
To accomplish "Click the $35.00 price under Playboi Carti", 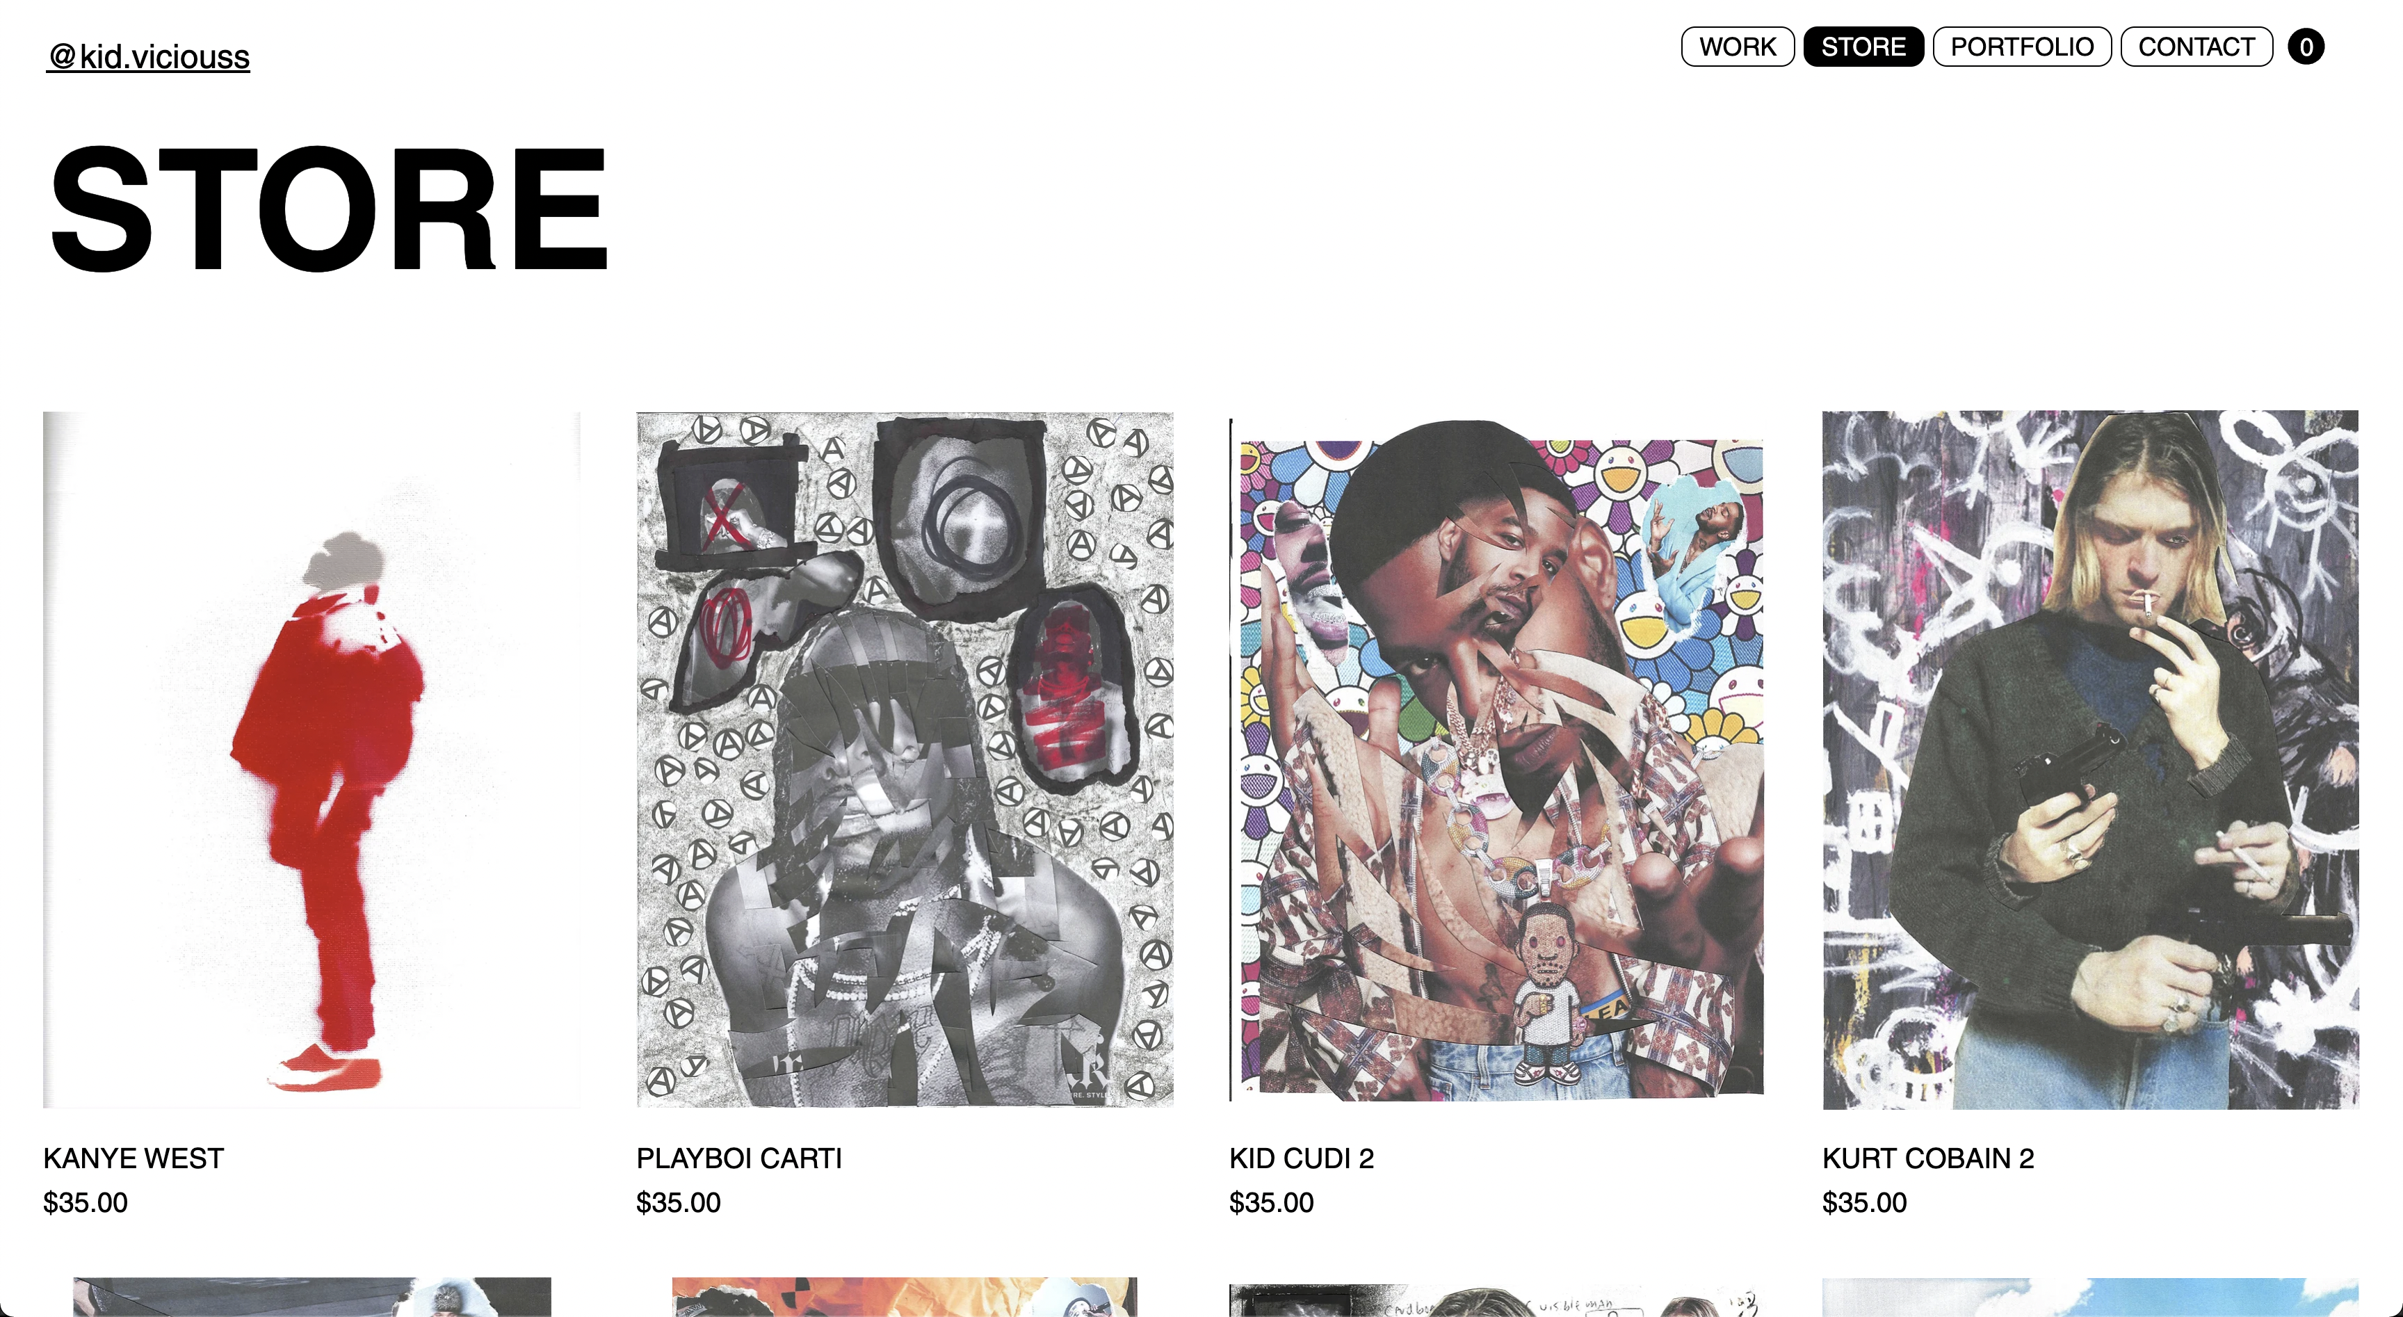I will click(678, 1202).
